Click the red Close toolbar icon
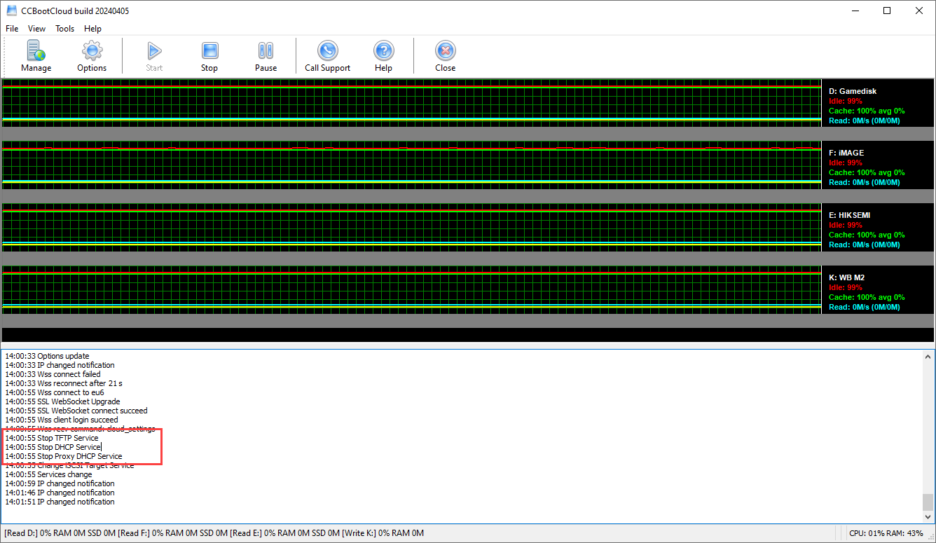 pos(445,51)
